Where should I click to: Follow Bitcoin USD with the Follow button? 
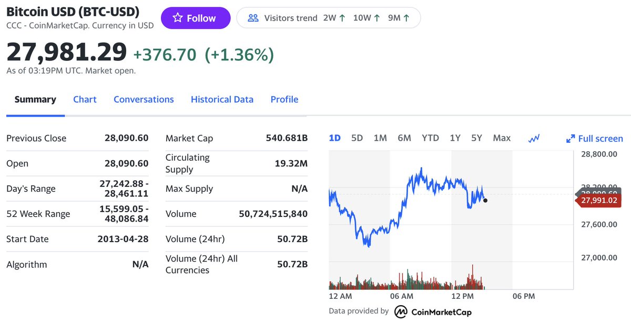(196, 18)
